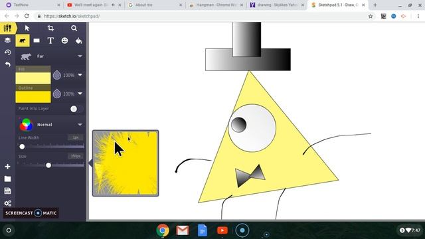
Task: Click the Undo arrow
Action: coord(7,64)
